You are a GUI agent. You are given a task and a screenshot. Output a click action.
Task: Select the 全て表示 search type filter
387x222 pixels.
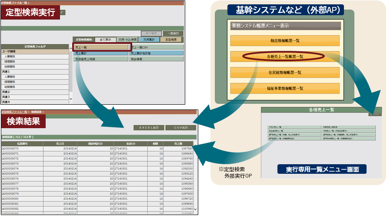[x=105, y=40]
